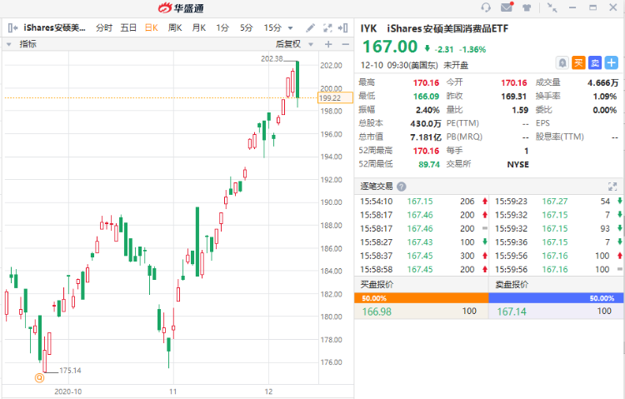Select the trade row at 15:54:10
This screenshot has width=625, height=399.
tap(422, 202)
